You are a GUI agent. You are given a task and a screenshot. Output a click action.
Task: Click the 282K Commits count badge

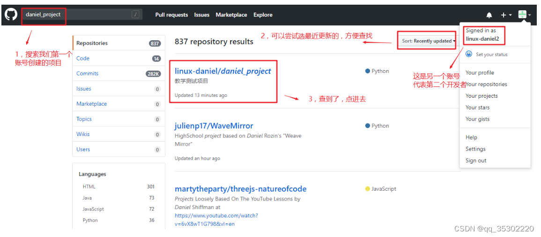pyautogui.click(x=153, y=74)
